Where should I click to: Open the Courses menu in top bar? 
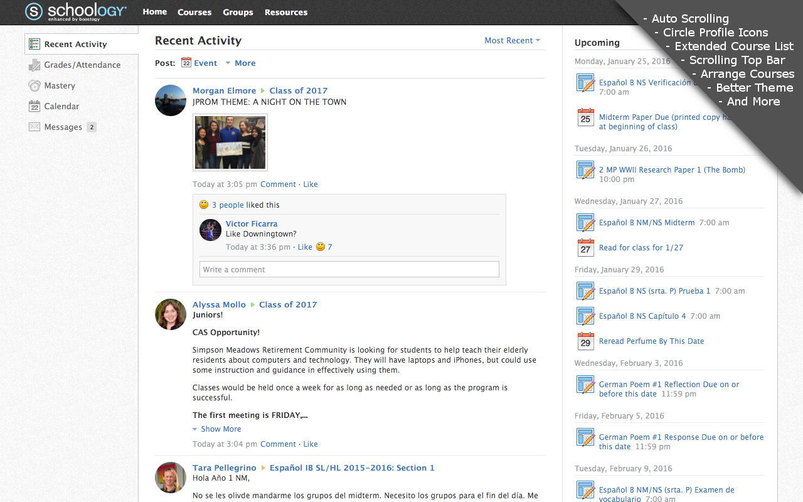194,12
